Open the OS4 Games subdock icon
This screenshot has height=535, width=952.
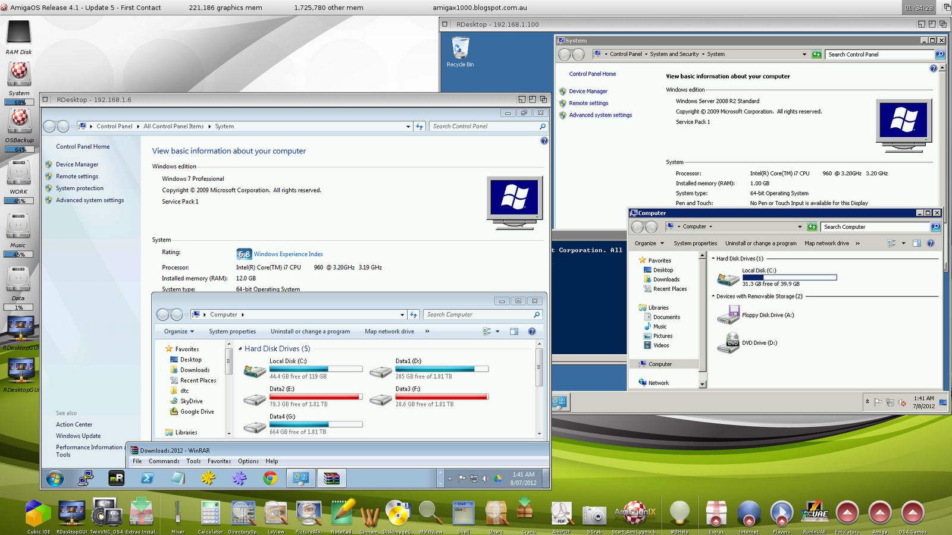pos(912,512)
